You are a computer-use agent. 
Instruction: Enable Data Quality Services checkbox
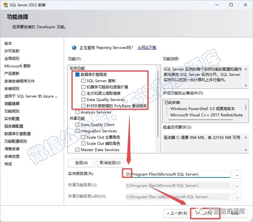click(83, 99)
